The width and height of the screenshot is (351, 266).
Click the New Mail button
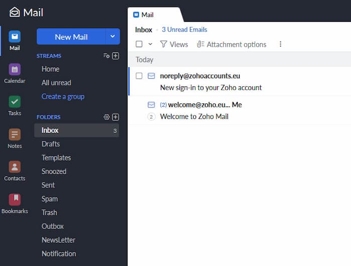(x=71, y=37)
